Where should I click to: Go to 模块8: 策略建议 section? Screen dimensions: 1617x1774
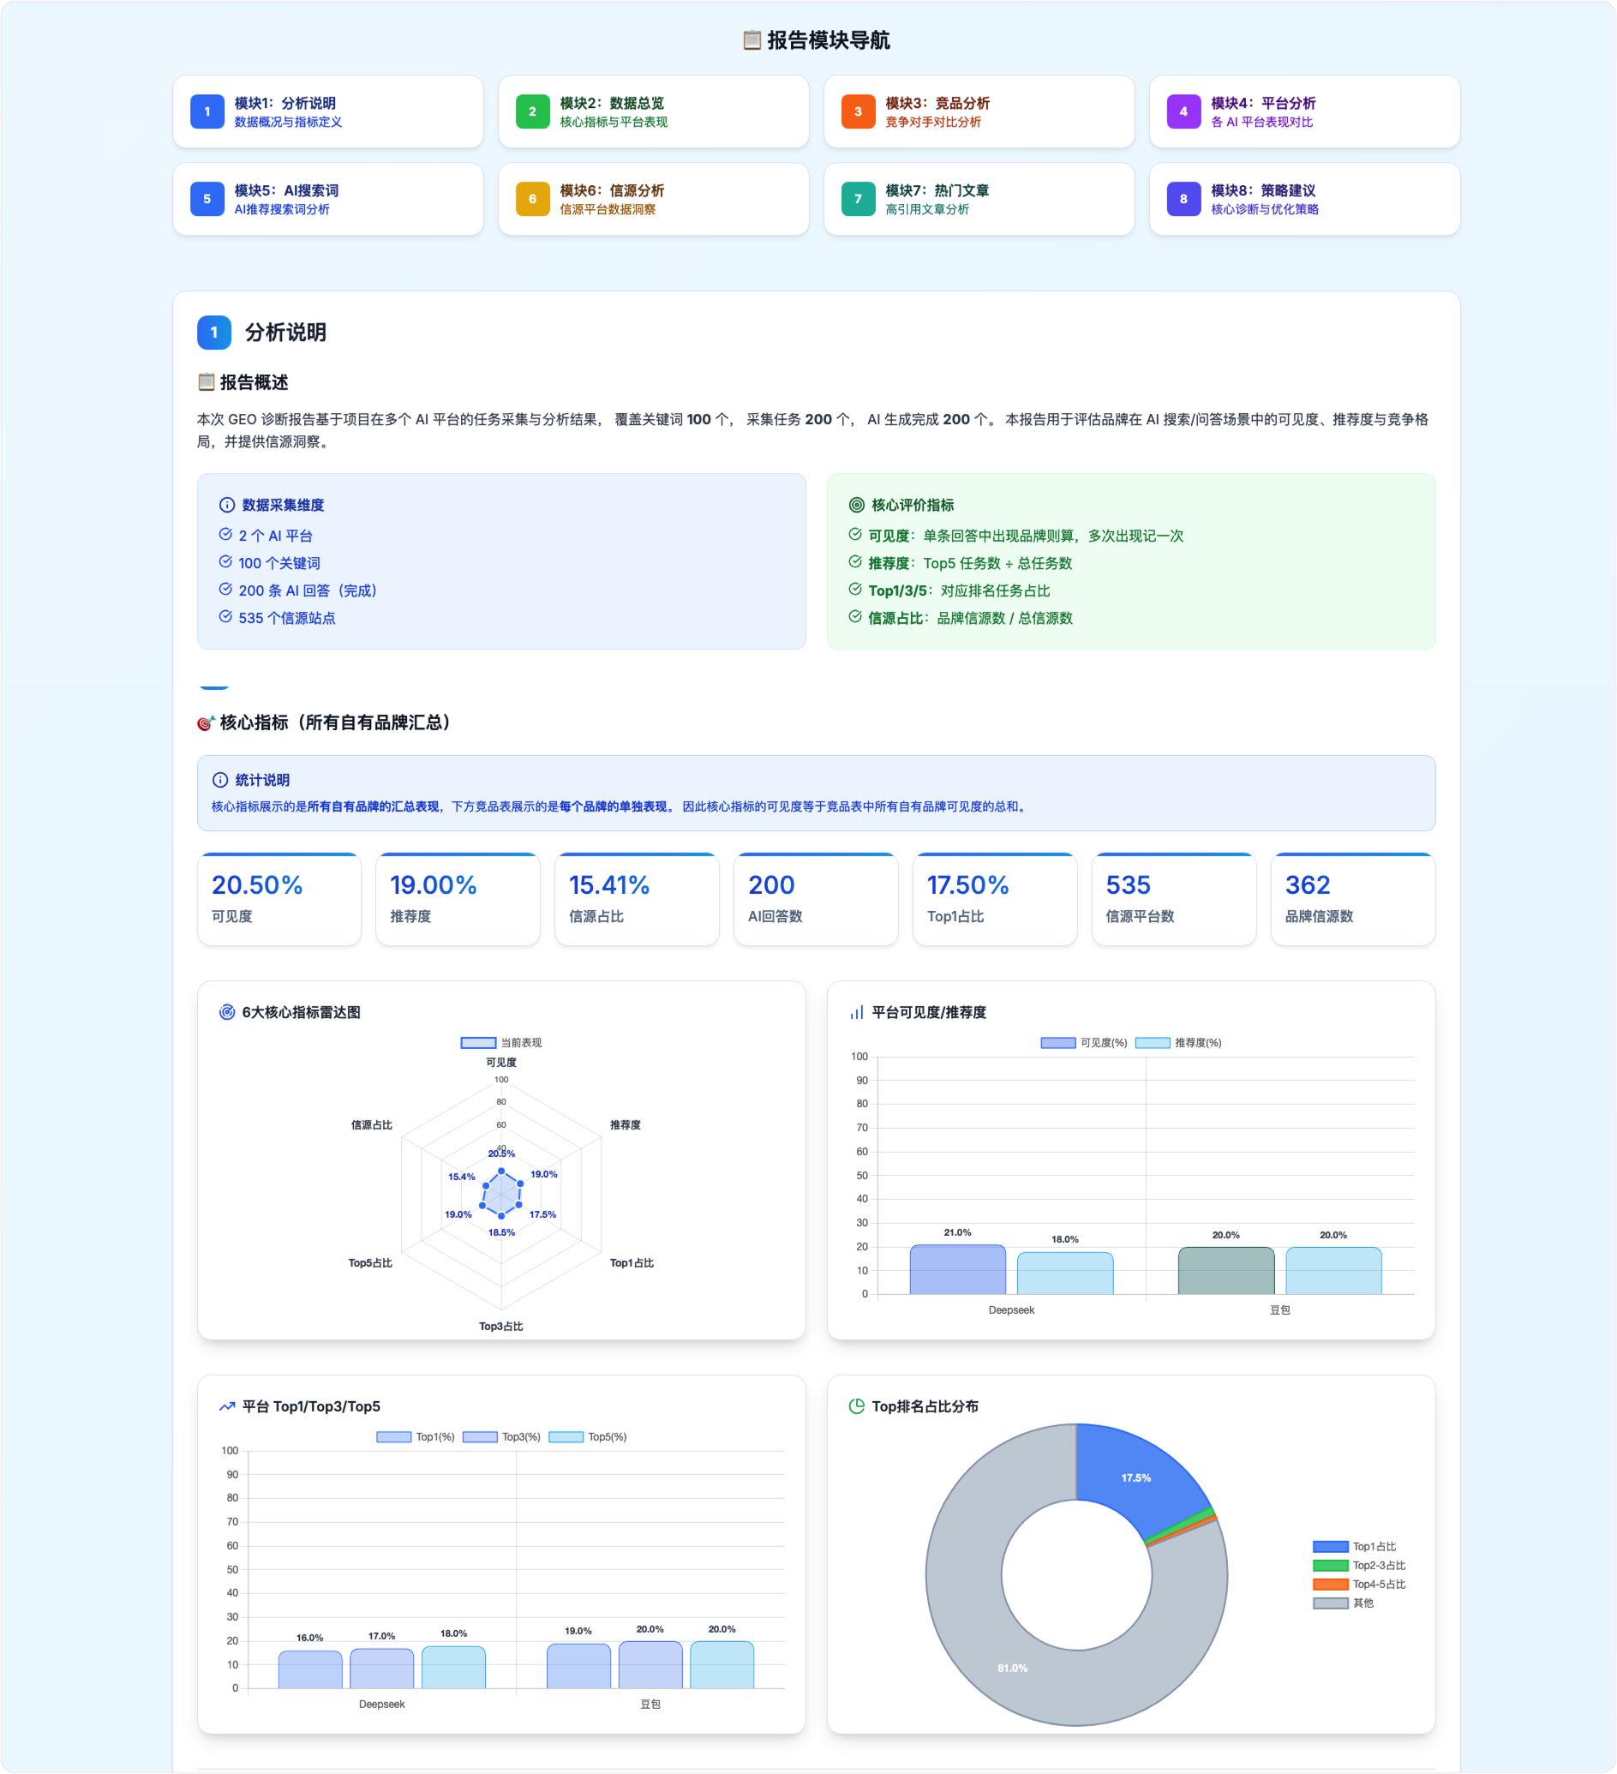(1304, 199)
